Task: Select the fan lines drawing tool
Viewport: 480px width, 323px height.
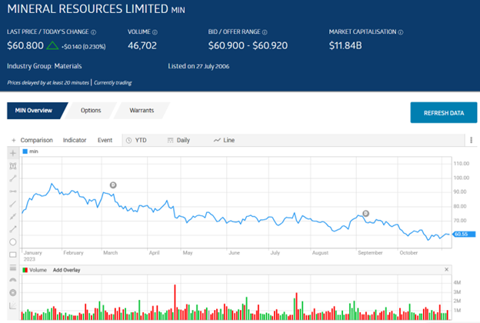Action: click(13, 305)
